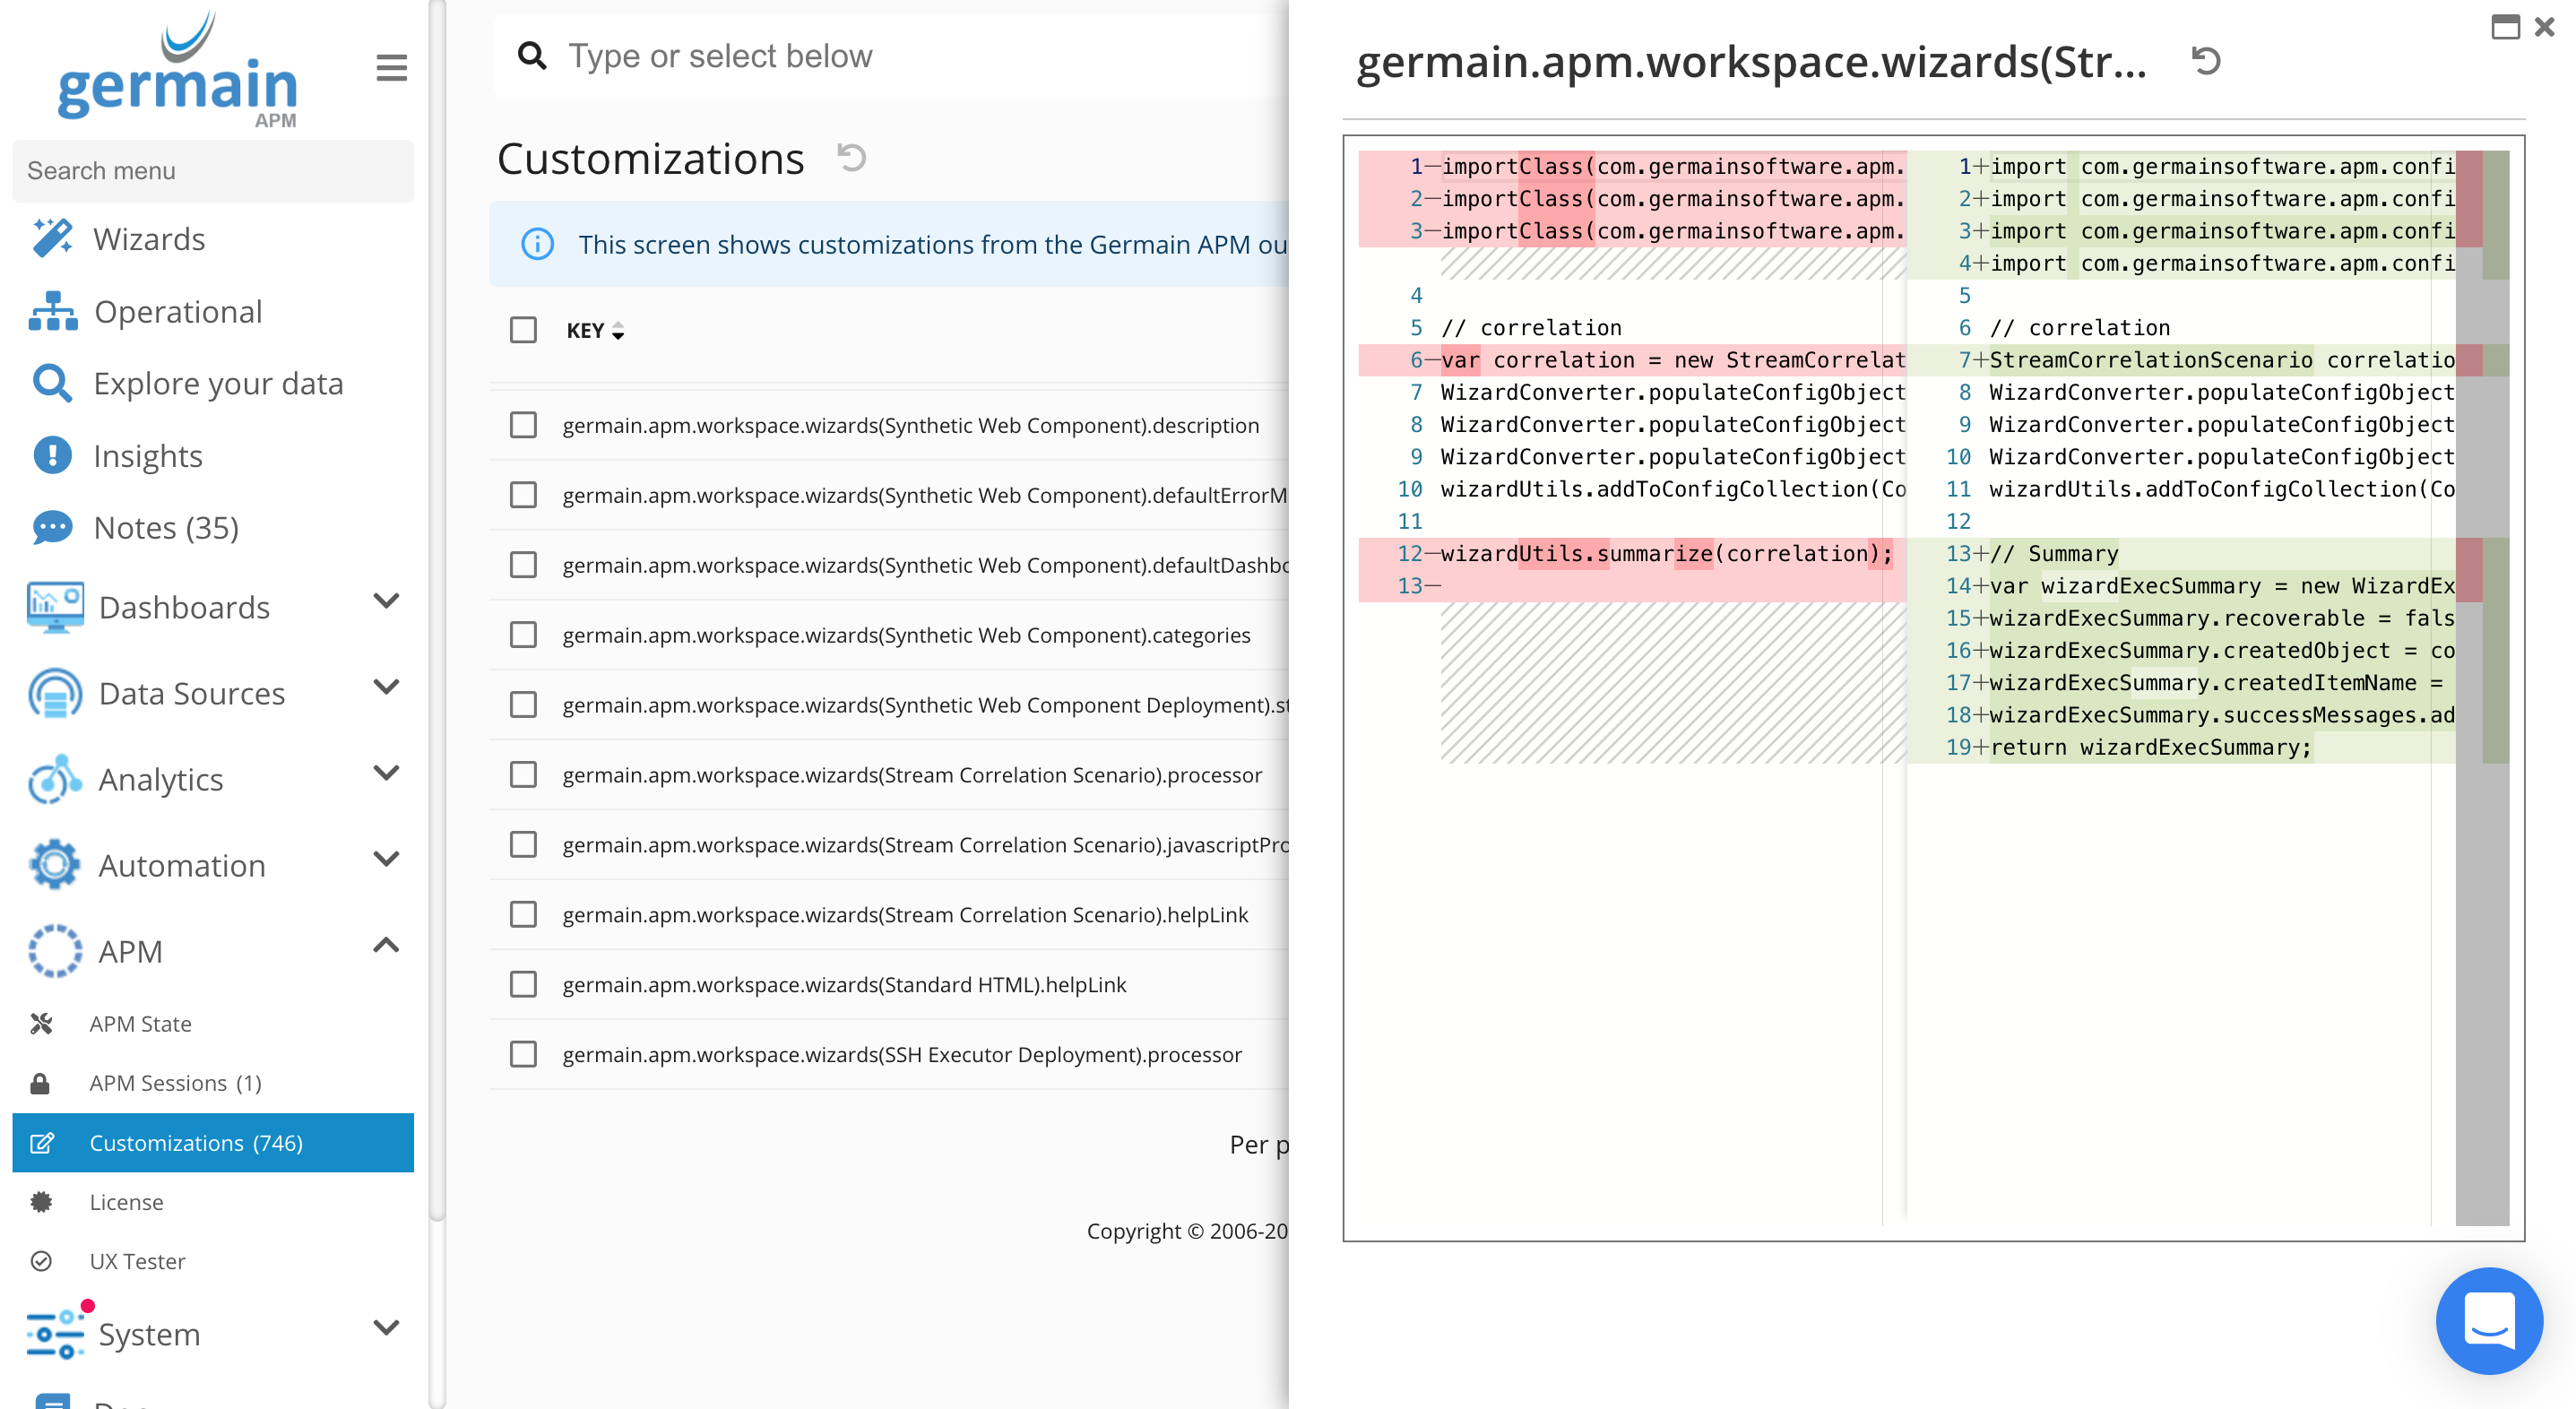Maximize the side panel window icon
The image size is (2576, 1409).
click(x=2505, y=27)
